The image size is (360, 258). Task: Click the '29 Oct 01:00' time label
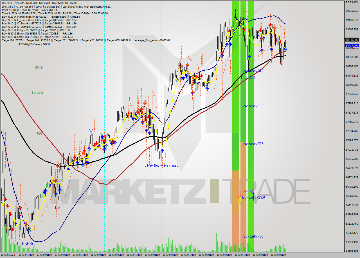[152, 255]
